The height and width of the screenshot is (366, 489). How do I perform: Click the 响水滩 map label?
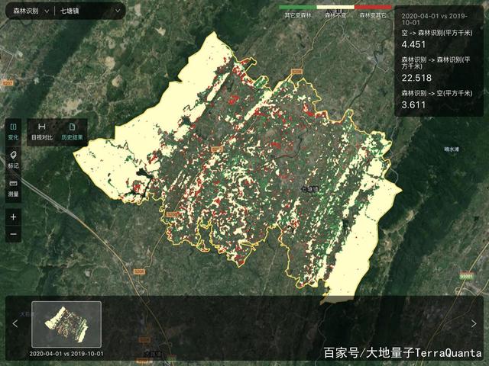point(452,149)
